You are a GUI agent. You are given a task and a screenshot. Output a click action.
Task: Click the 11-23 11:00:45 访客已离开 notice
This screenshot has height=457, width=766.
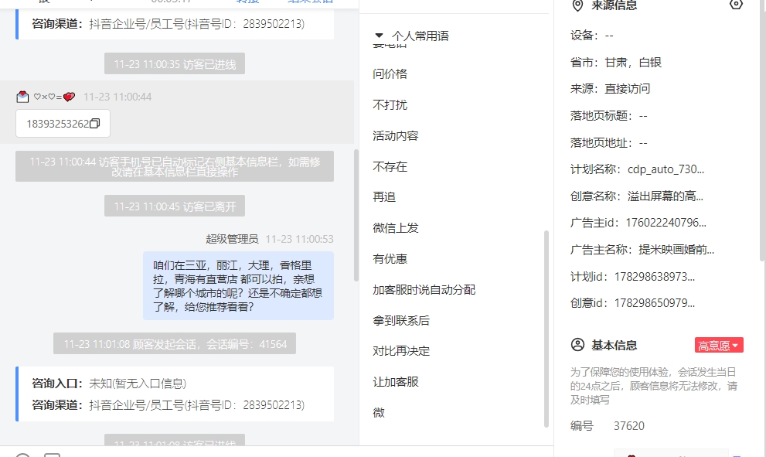coord(175,206)
